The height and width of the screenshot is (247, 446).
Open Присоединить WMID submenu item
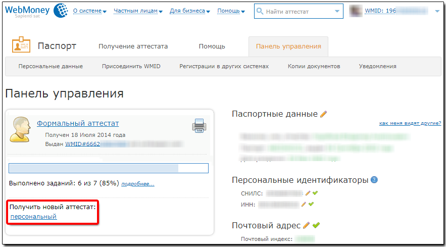(131, 66)
